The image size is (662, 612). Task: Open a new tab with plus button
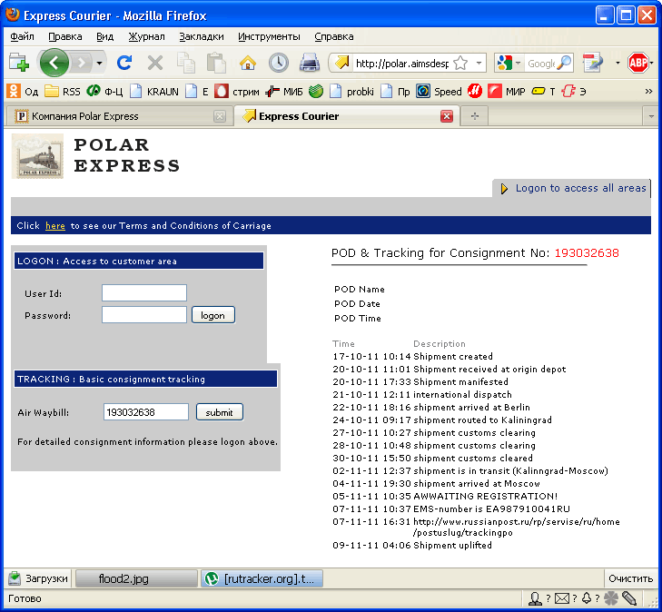click(475, 116)
